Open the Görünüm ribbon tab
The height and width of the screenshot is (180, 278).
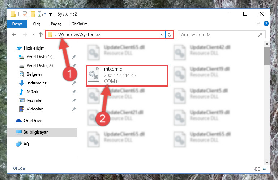[x=80, y=24]
